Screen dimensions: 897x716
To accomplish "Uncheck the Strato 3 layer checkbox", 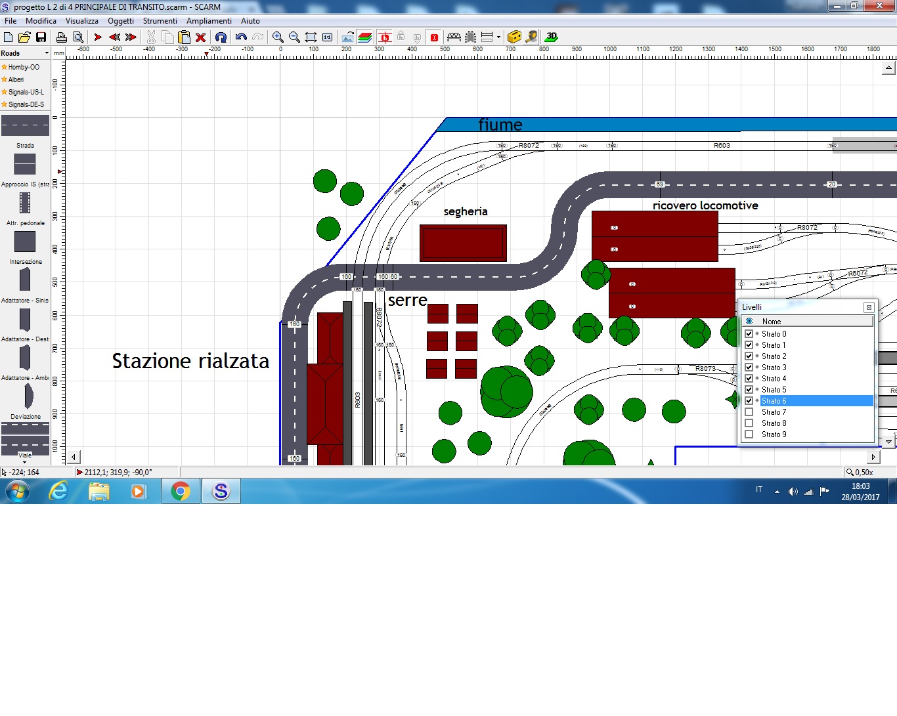I will point(749,368).
